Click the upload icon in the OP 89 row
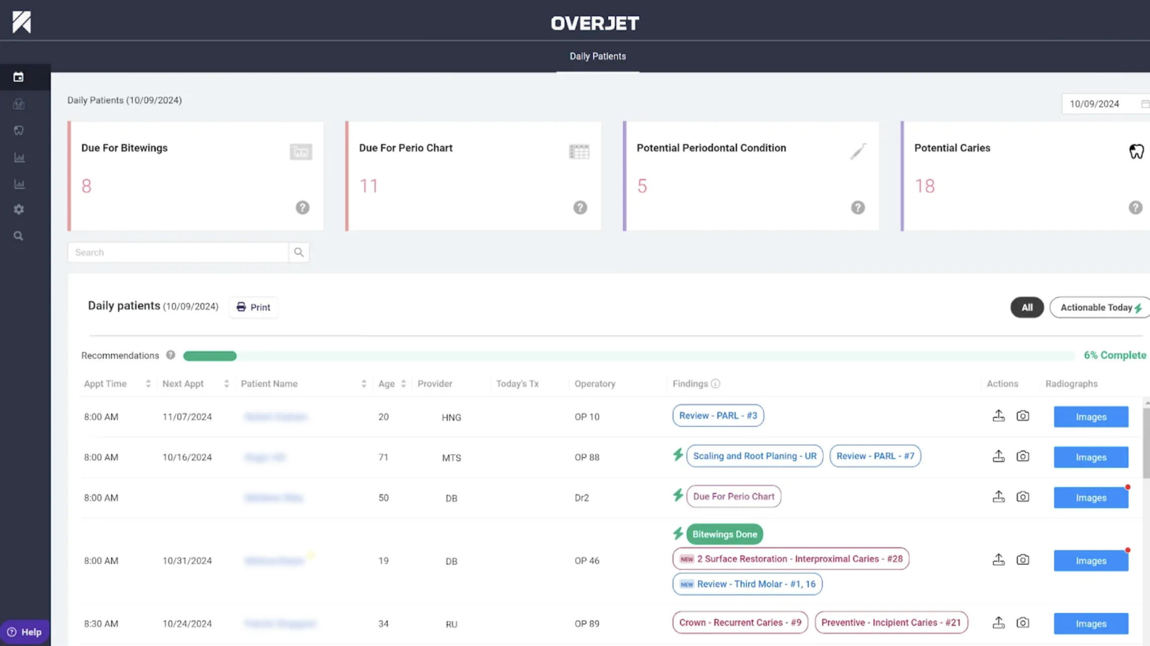This screenshot has width=1150, height=646. tap(999, 622)
